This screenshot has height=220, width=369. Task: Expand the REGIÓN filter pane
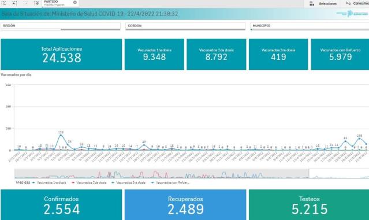point(61,26)
